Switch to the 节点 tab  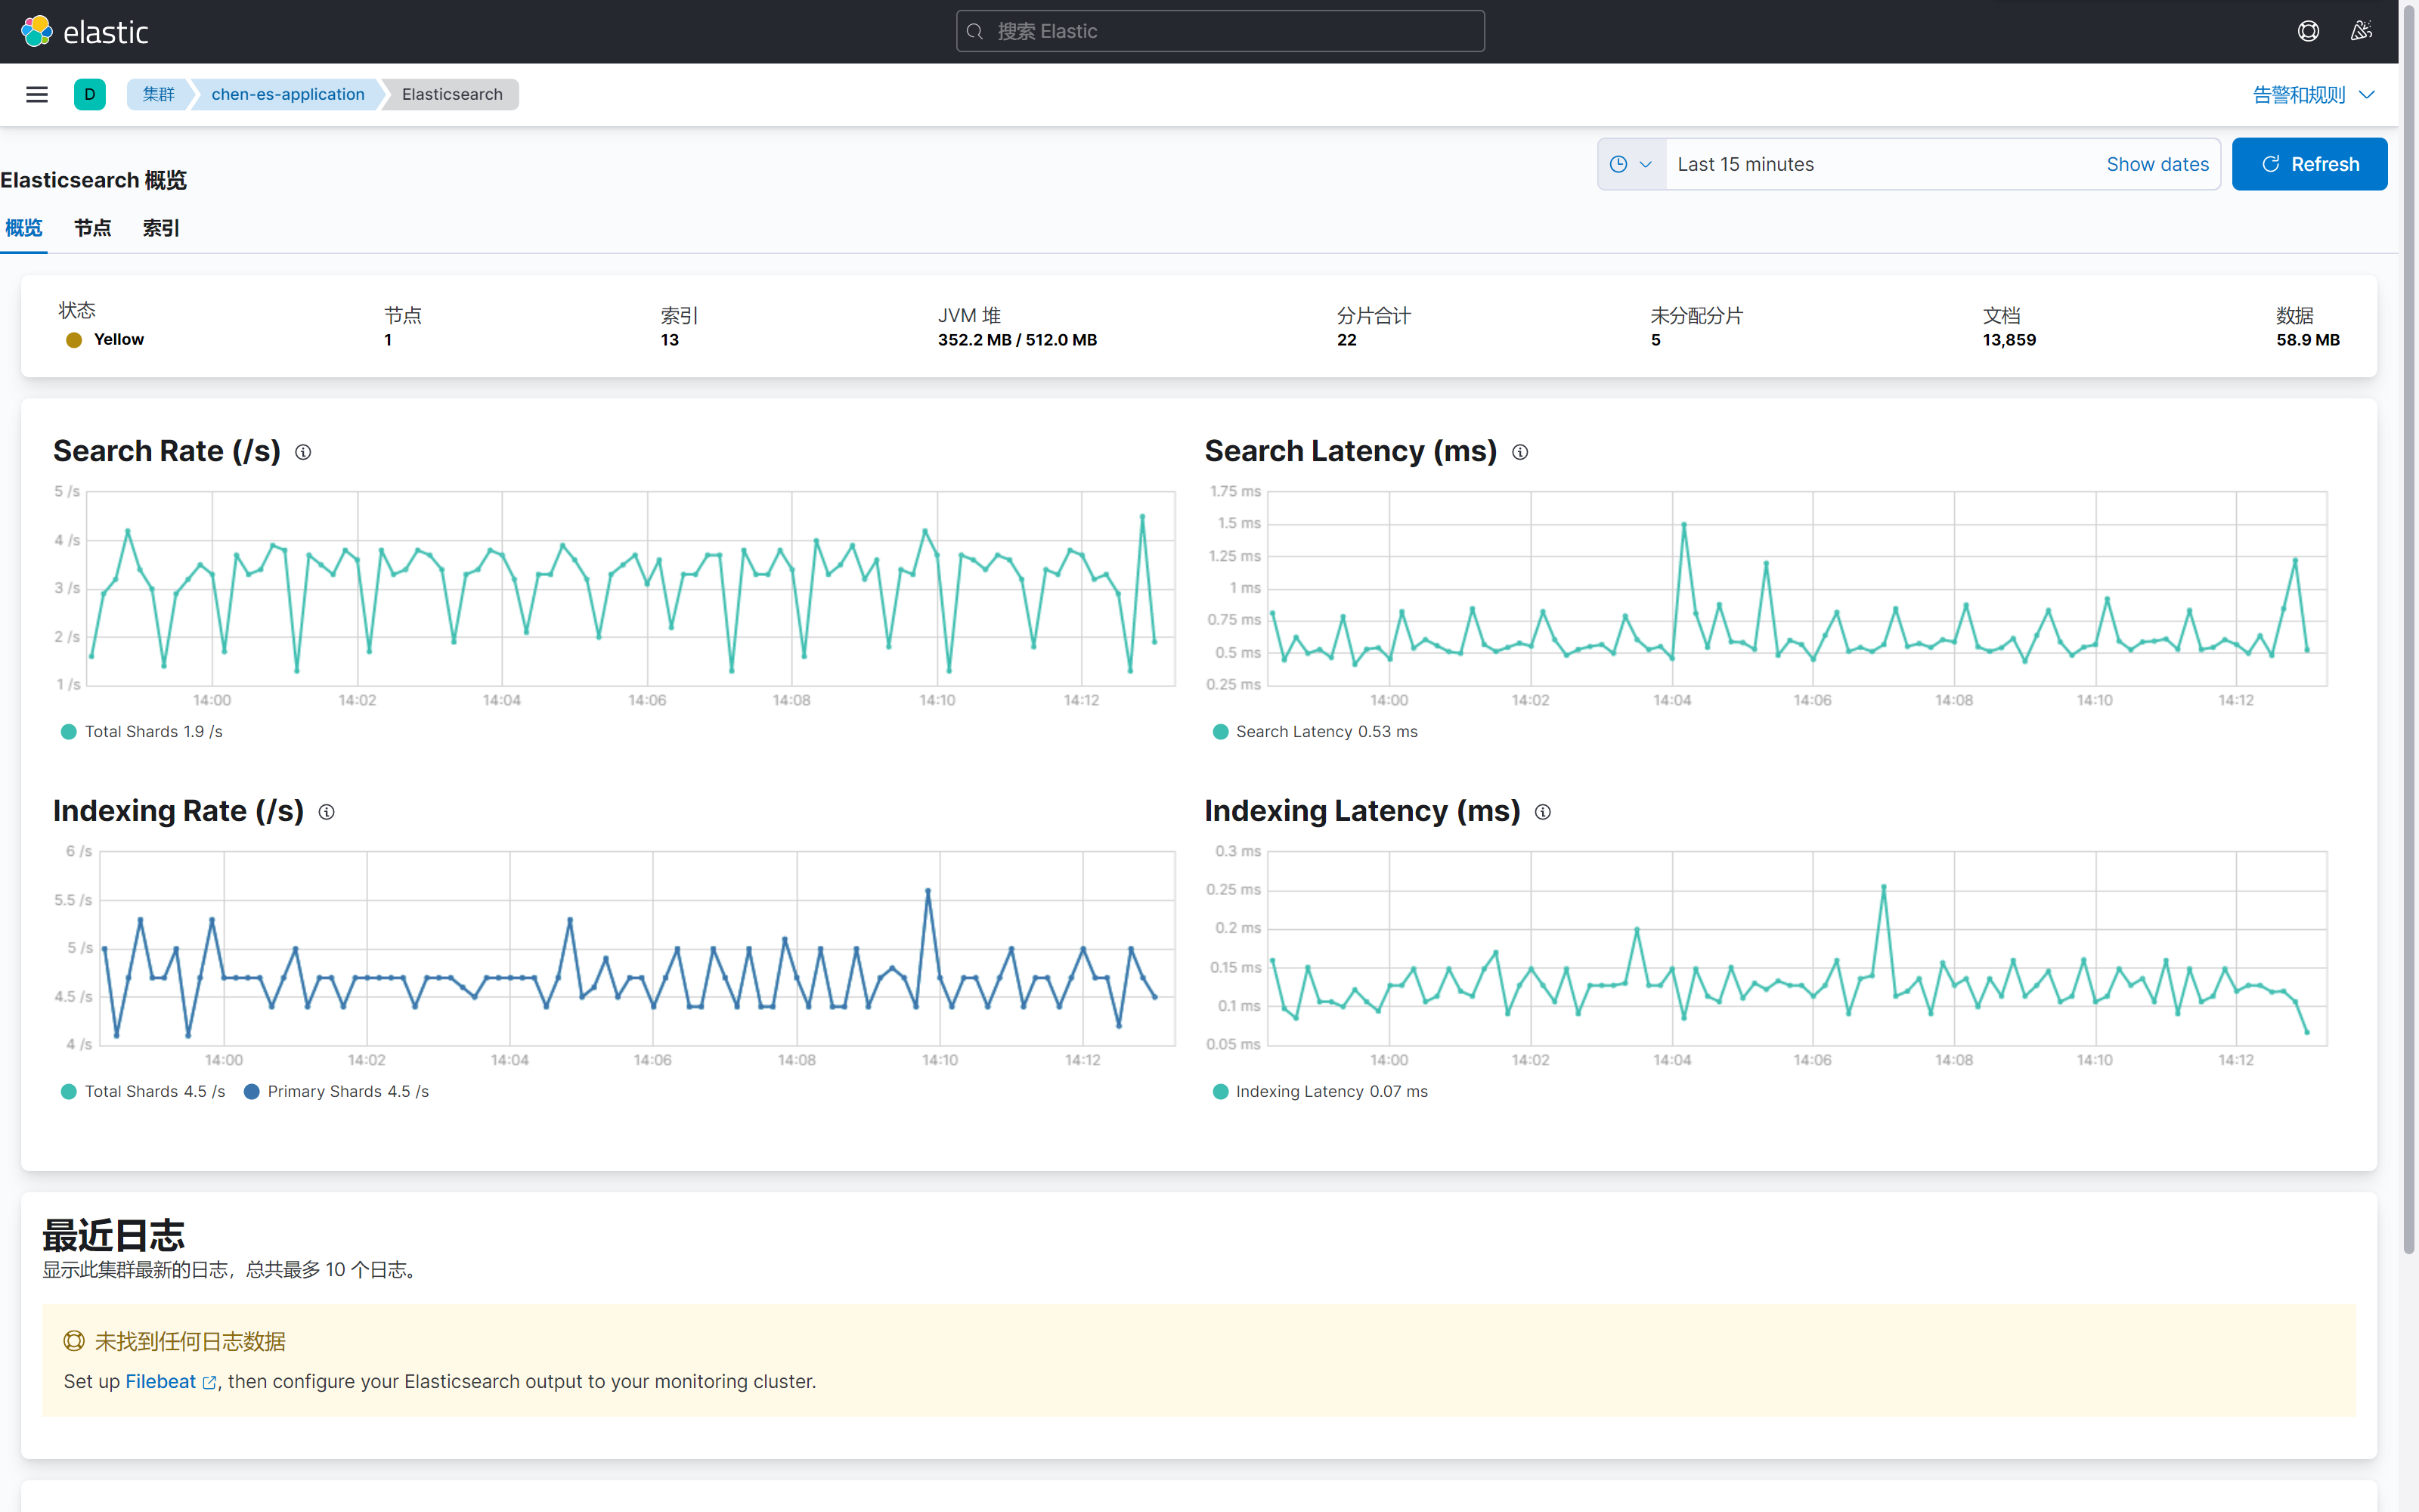point(92,228)
